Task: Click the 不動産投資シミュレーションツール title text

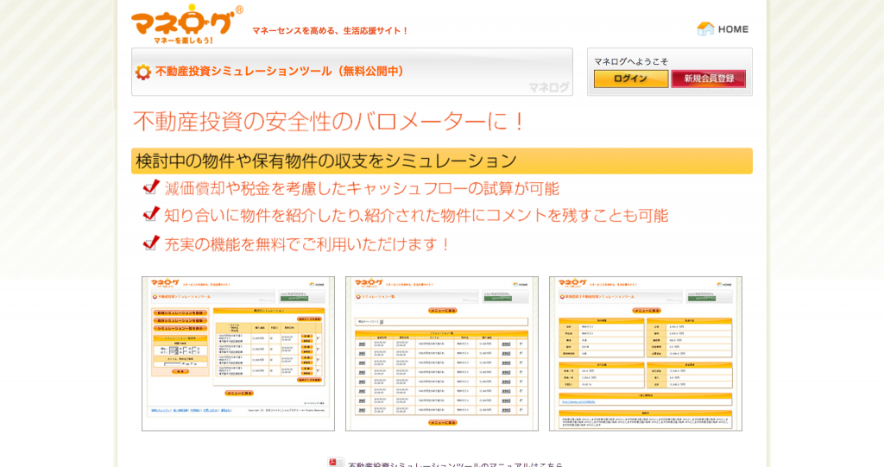Action: [280, 72]
